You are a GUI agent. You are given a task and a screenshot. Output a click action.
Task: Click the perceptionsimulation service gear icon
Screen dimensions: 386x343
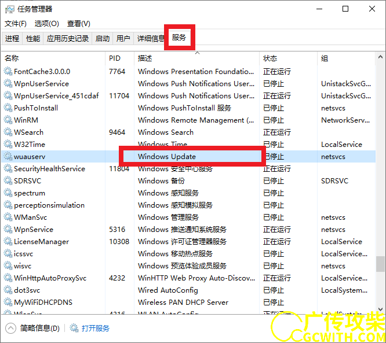[8, 205]
